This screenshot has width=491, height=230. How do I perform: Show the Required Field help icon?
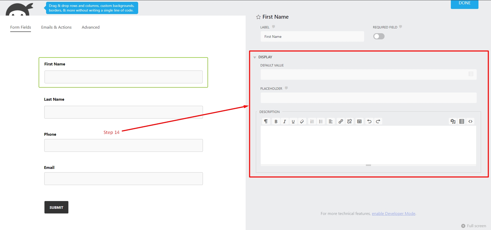401,27
